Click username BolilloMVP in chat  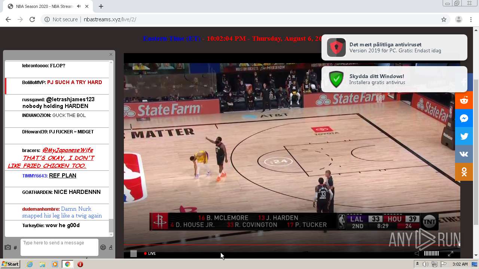pyautogui.click(x=34, y=83)
